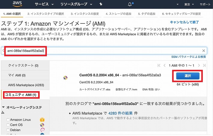Open AWS Marketplace (4283) category
The width and height of the screenshot is (213, 136).
pos(25,85)
